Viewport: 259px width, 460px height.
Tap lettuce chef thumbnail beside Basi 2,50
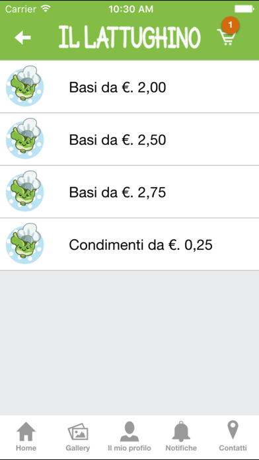point(25,139)
